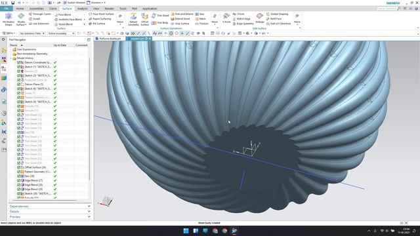420x236 pixels.
Task: Select Match Edge tool
Action: click(241, 19)
